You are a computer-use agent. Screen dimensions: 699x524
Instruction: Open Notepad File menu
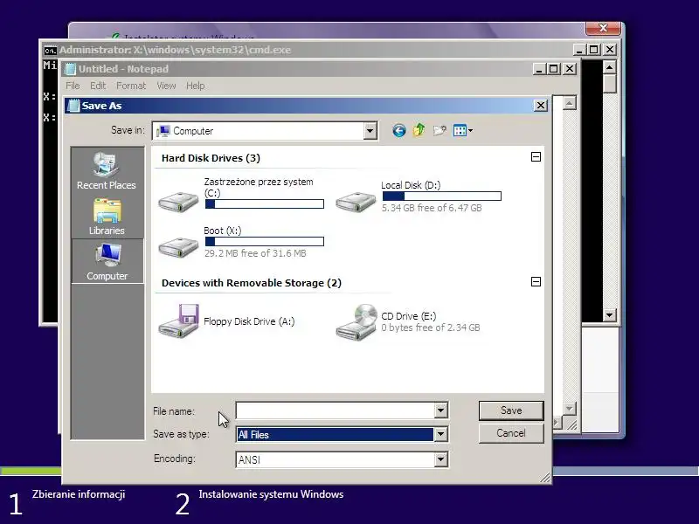pos(73,86)
